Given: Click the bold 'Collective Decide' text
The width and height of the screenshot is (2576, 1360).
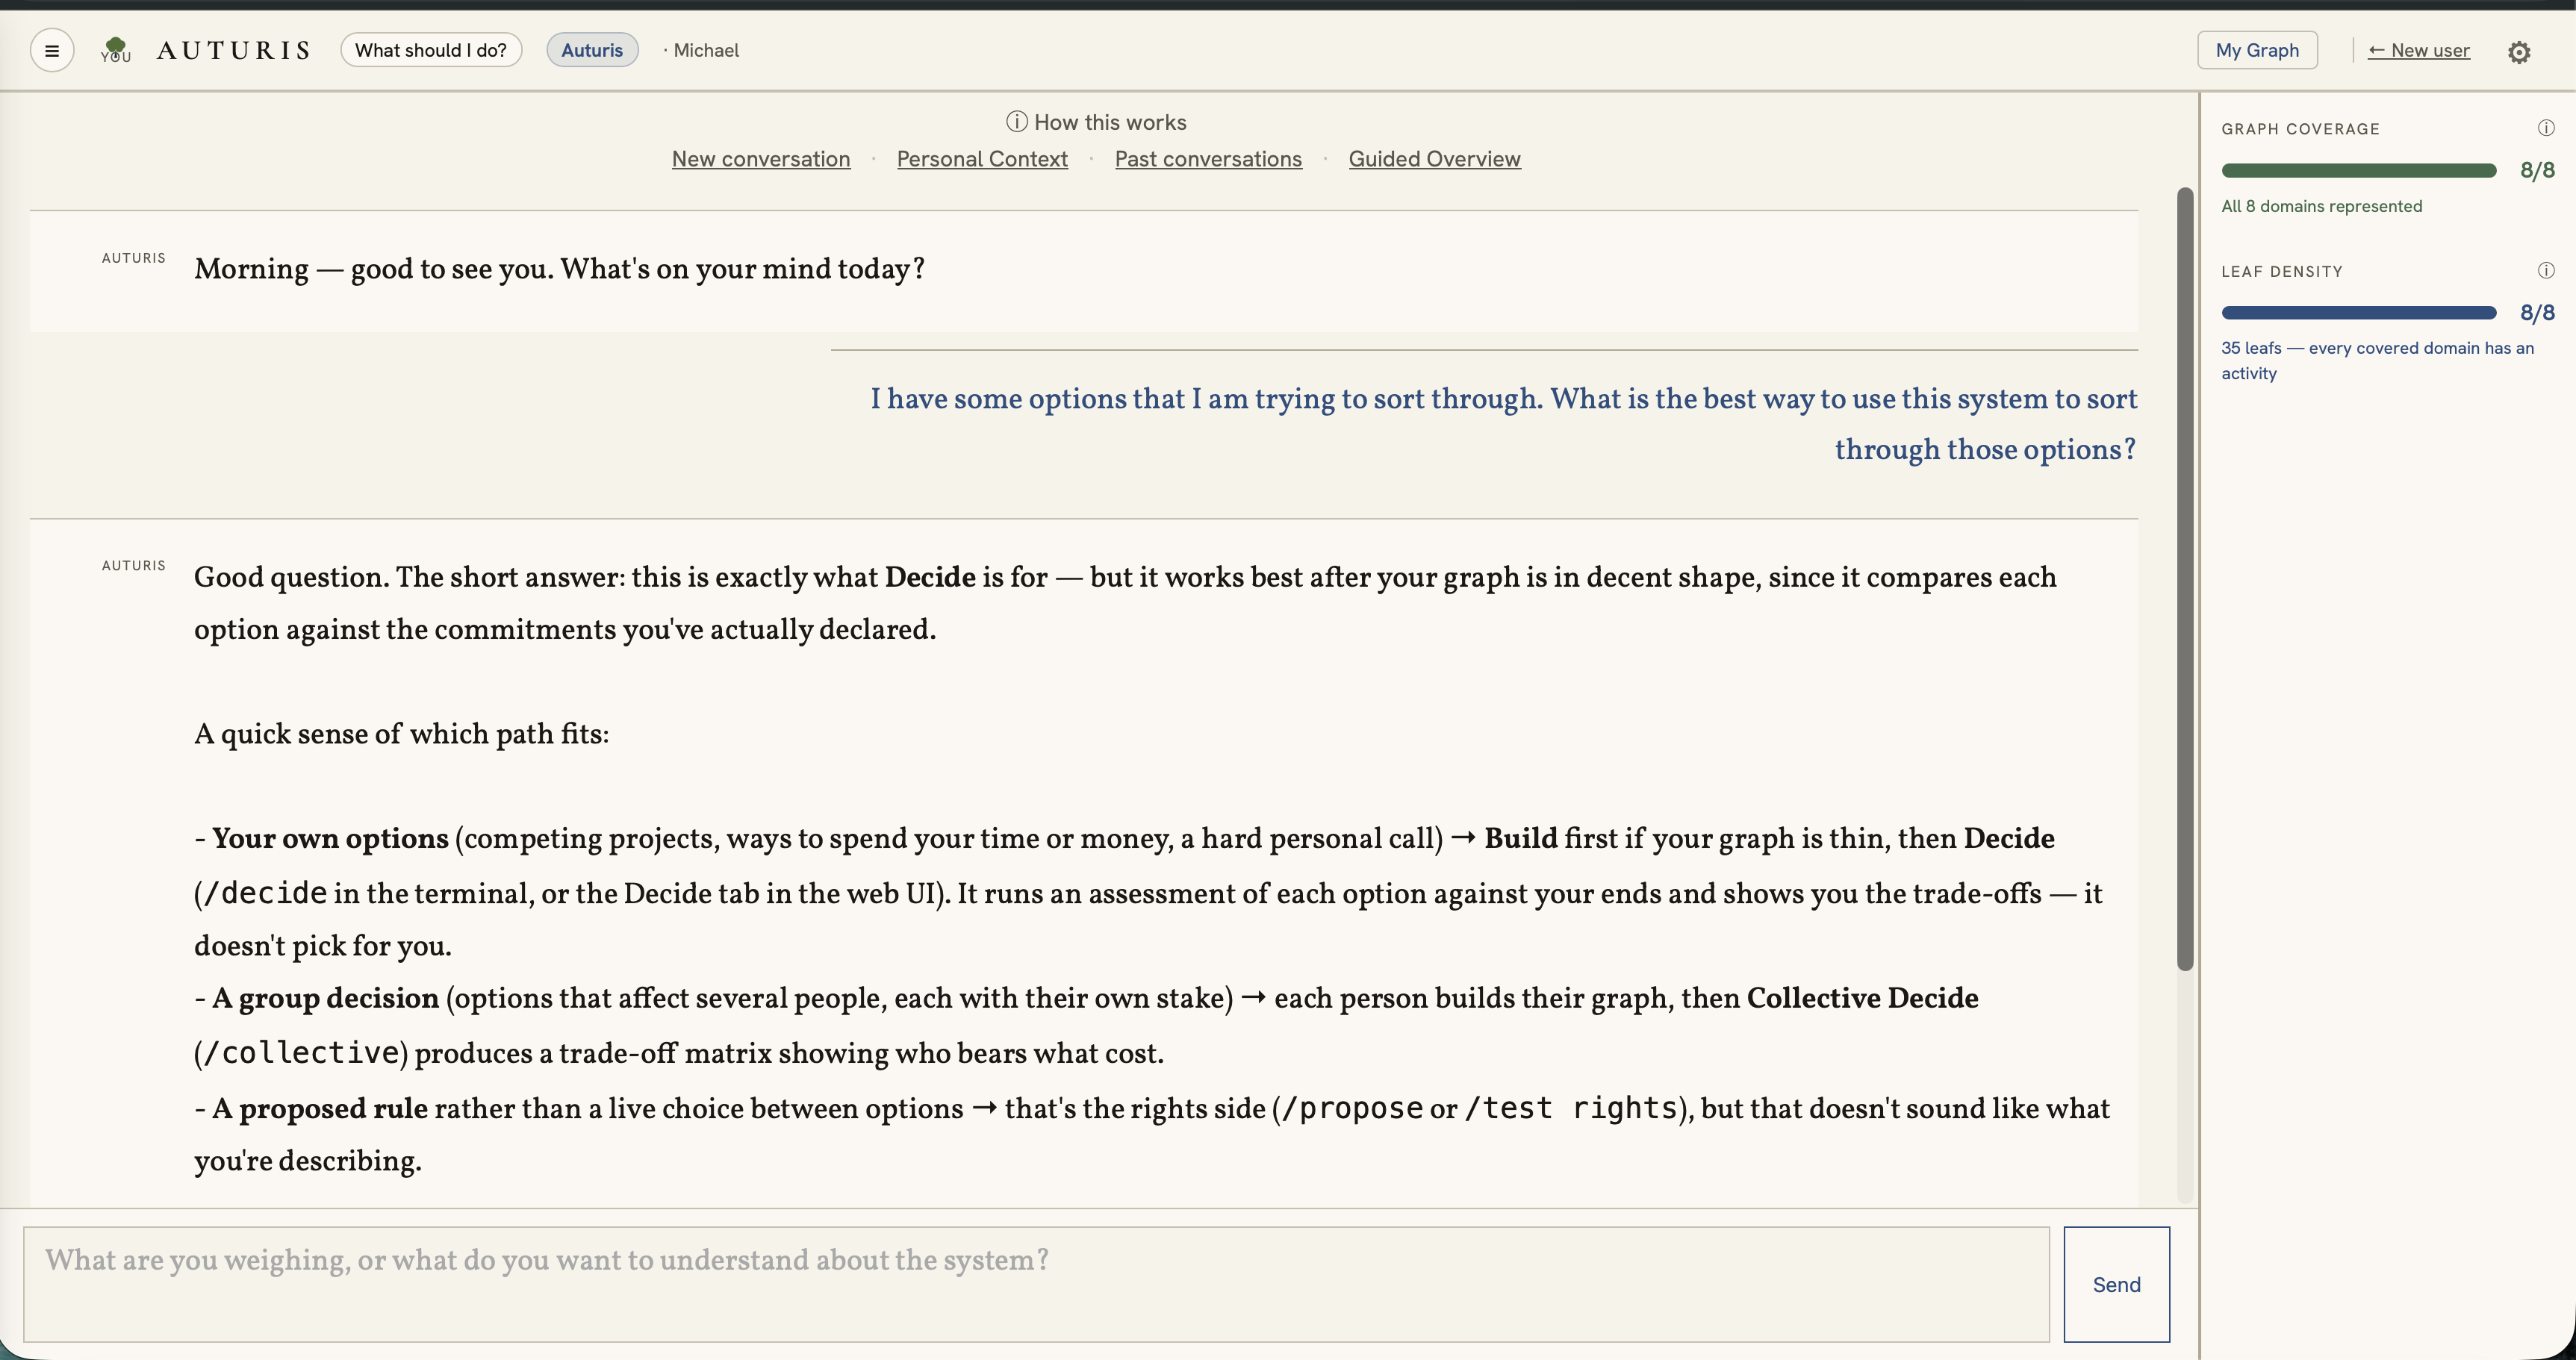Looking at the screenshot, I should pyautogui.click(x=1862, y=998).
